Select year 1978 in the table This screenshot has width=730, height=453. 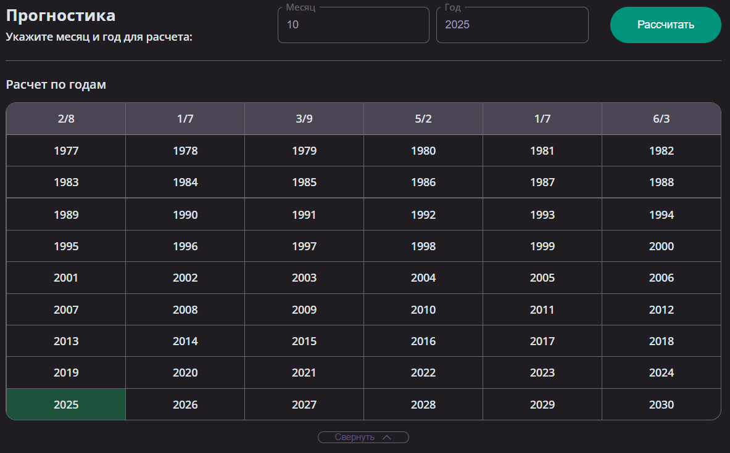pos(185,150)
